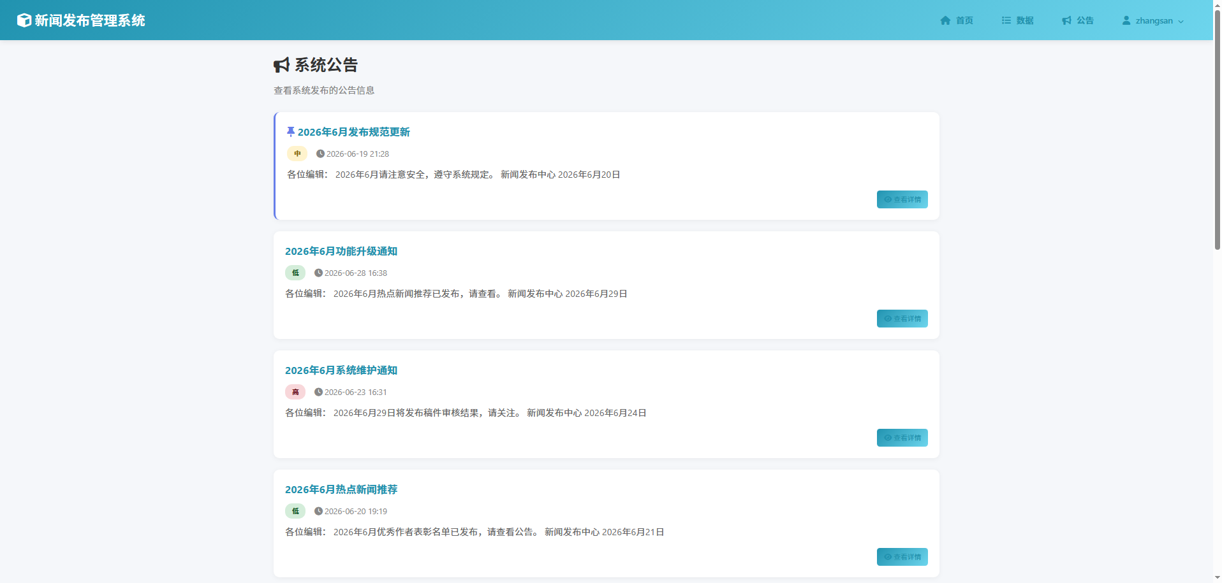Click the scrollbar down arrow

tap(1217, 578)
